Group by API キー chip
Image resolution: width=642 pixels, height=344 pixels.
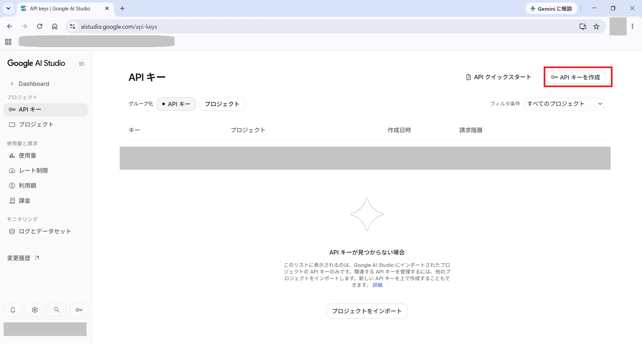click(176, 104)
